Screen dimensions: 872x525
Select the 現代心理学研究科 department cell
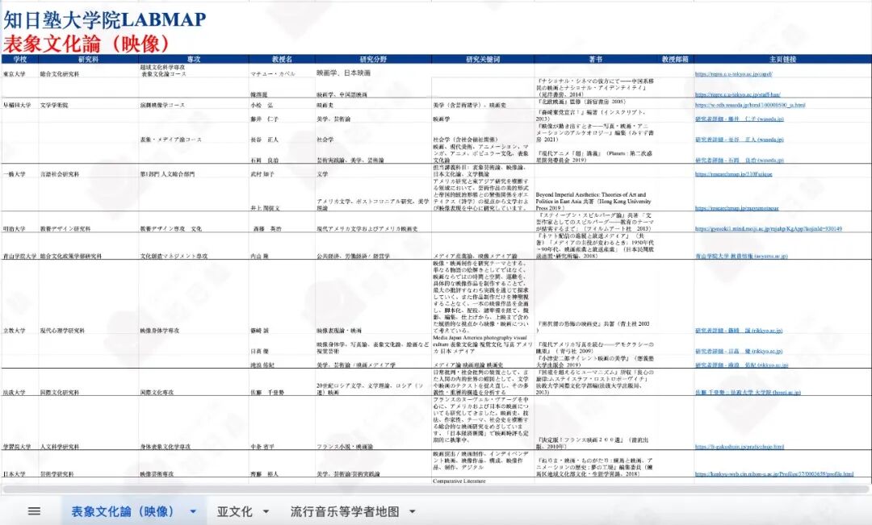(x=62, y=331)
